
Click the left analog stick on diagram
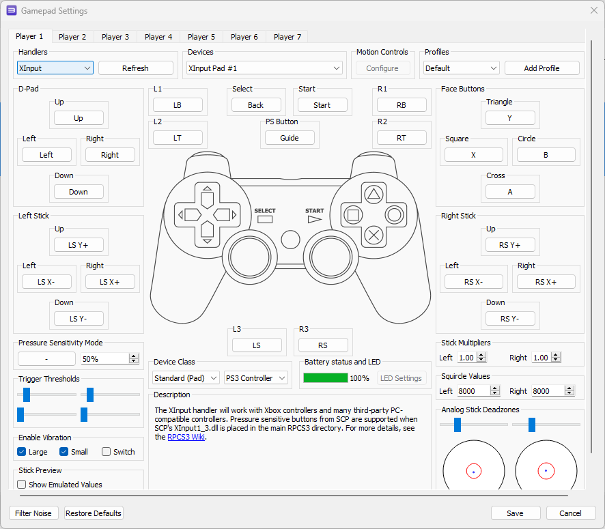point(249,257)
